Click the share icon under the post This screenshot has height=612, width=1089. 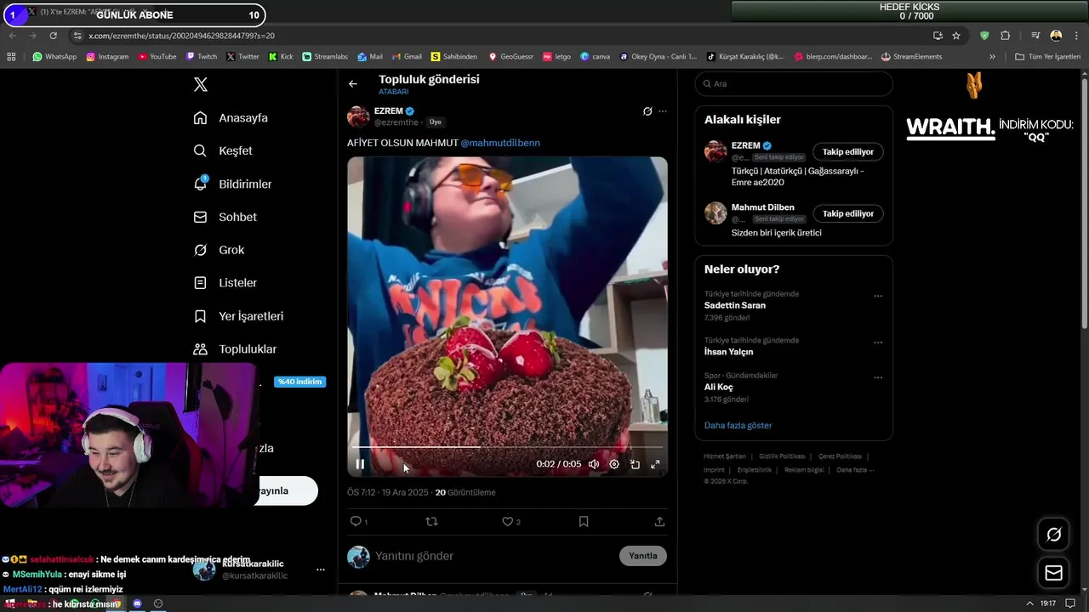(x=659, y=521)
